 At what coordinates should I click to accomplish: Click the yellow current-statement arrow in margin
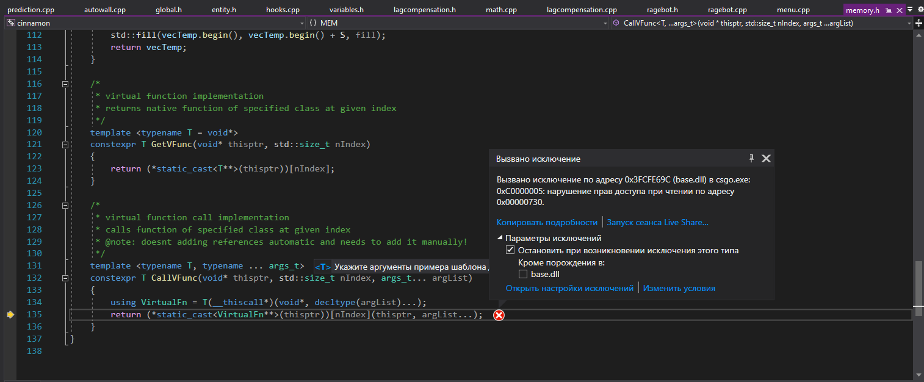point(10,314)
